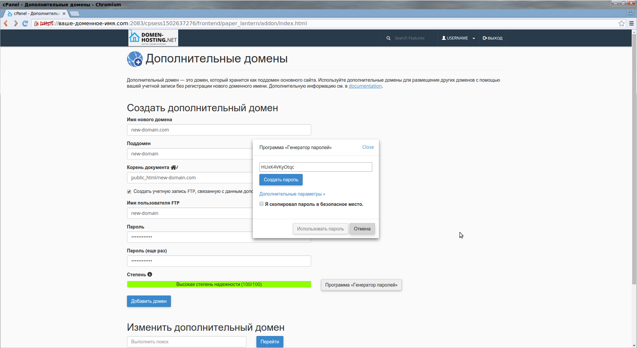
Task: Click the browser address bar
Action: 325,23
